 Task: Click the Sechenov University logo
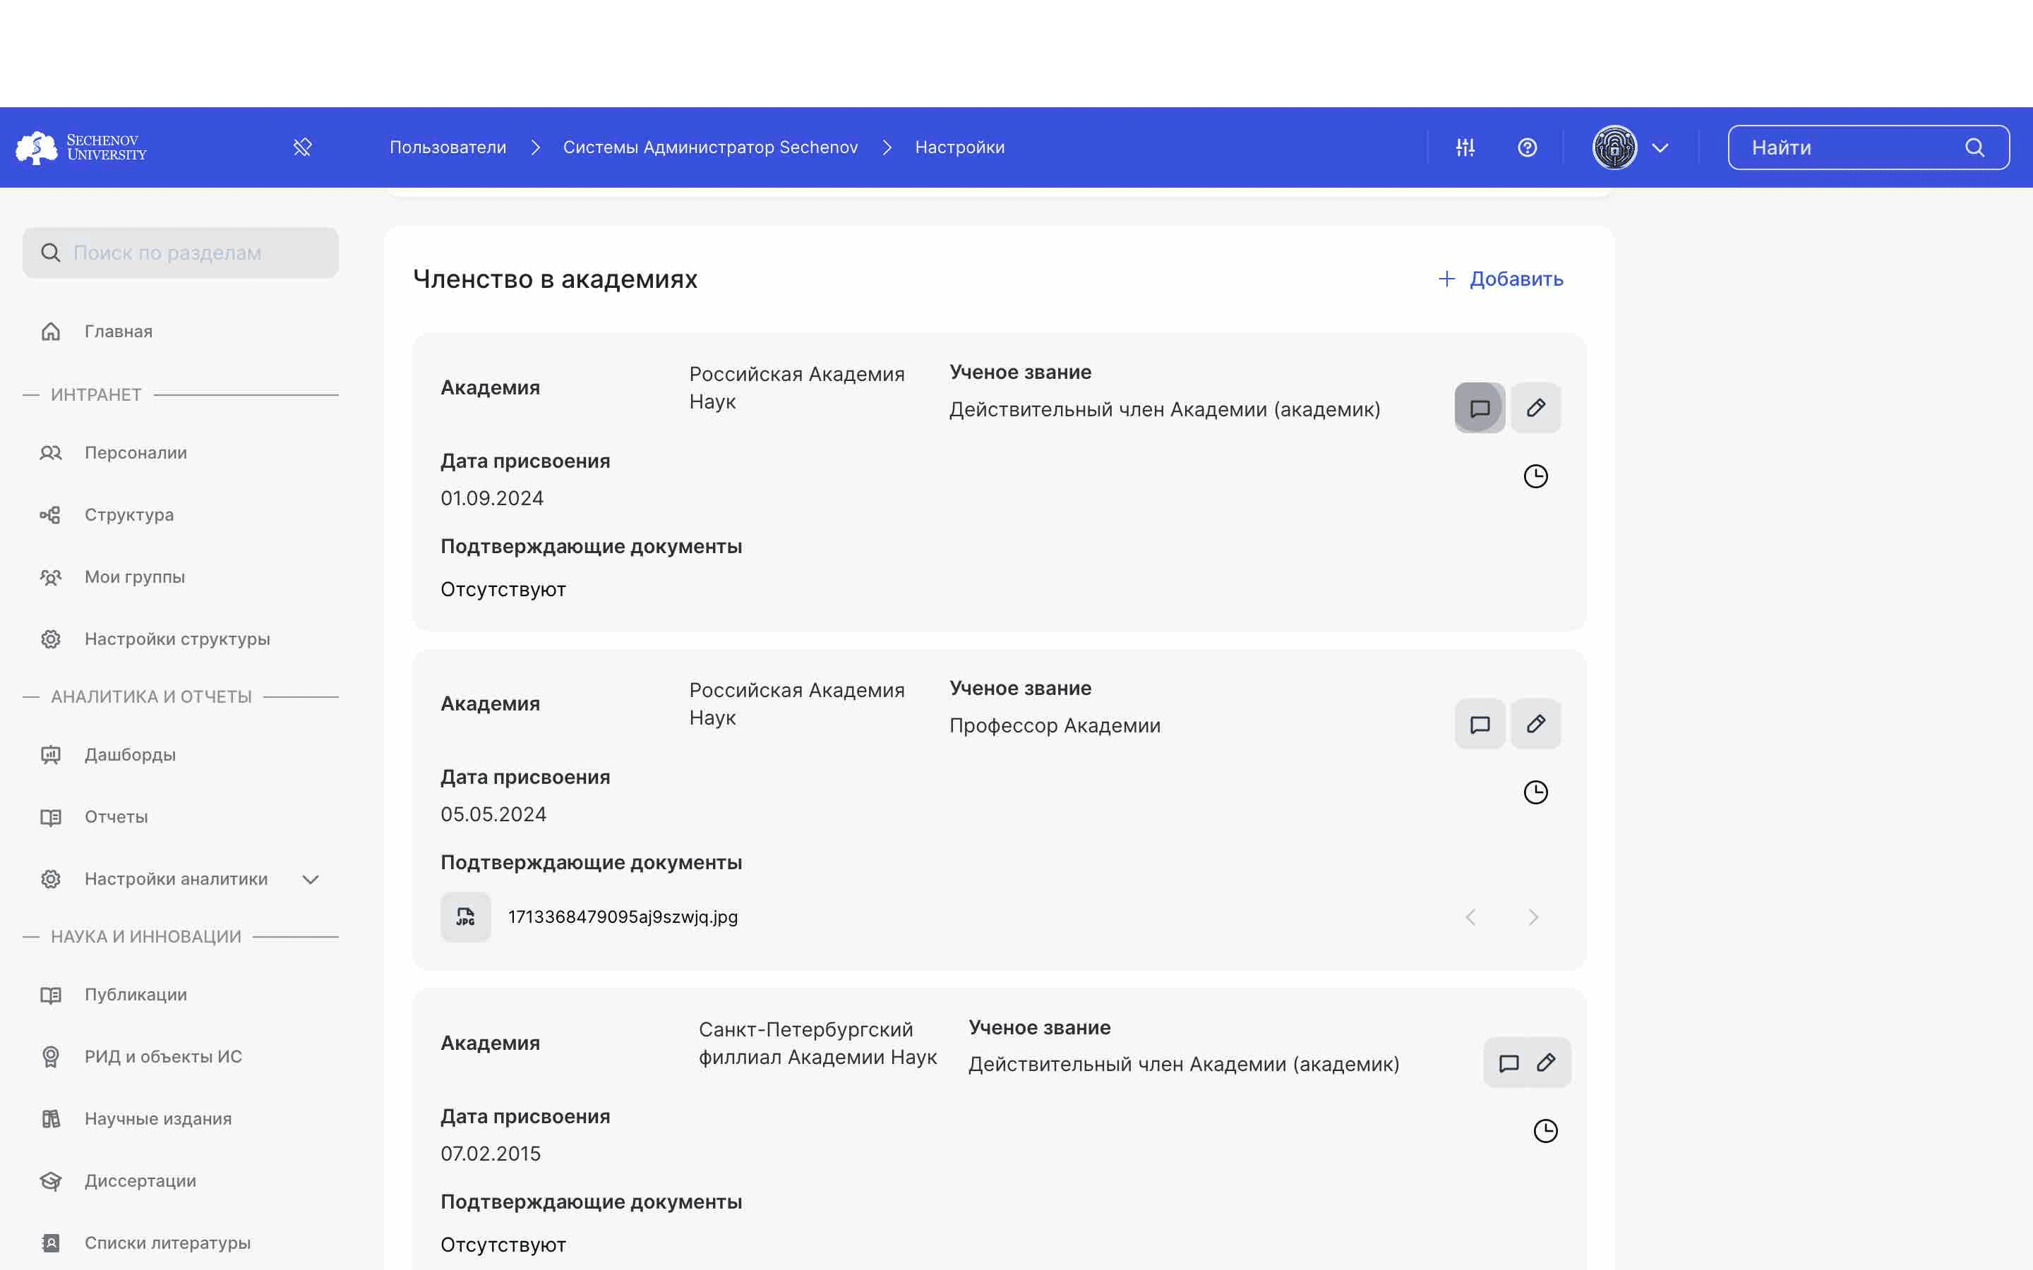pos(81,148)
